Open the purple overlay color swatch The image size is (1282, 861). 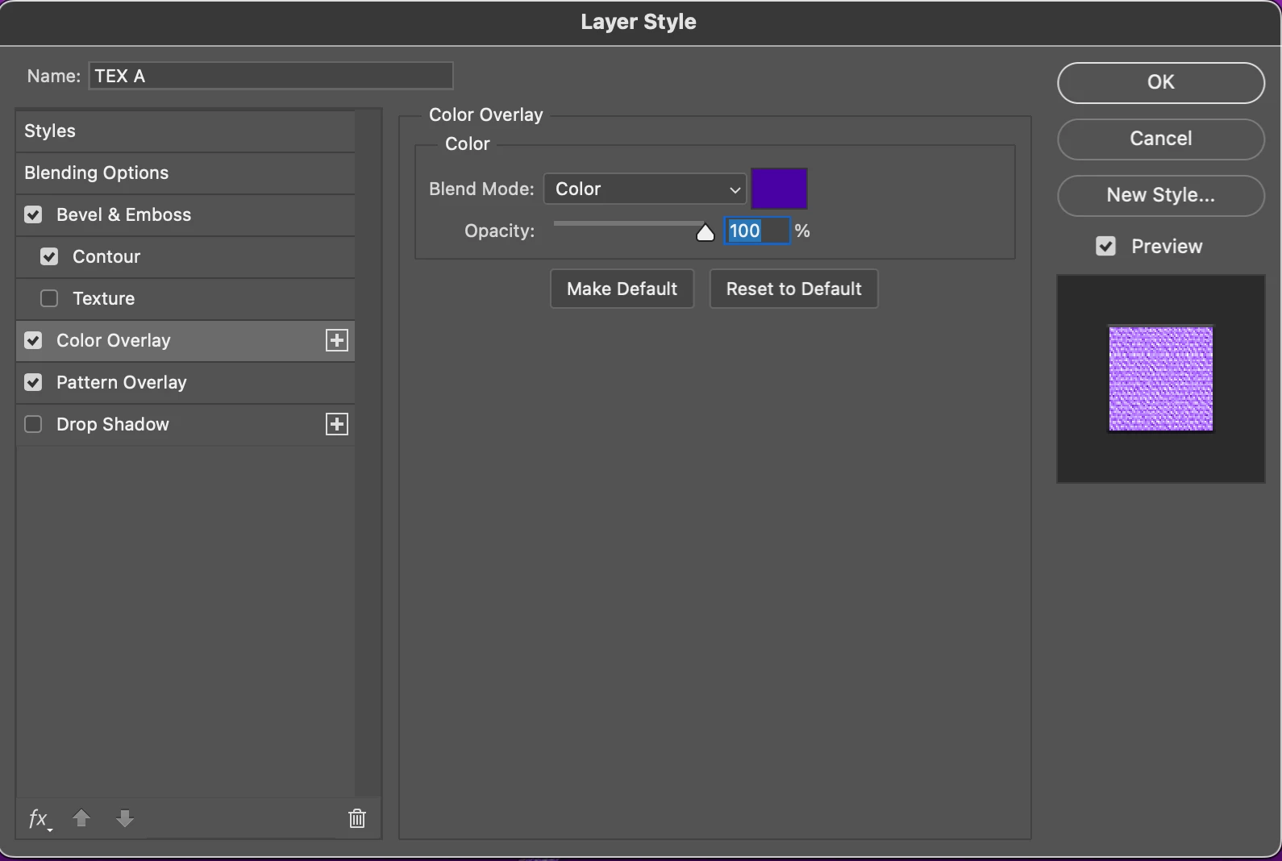click(x=779, y=189)
